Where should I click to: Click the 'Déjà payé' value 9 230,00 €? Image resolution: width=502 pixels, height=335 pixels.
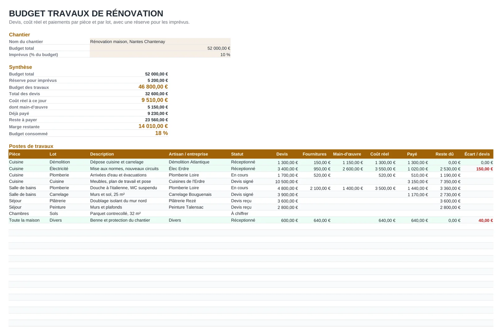(x=158, y=113)
